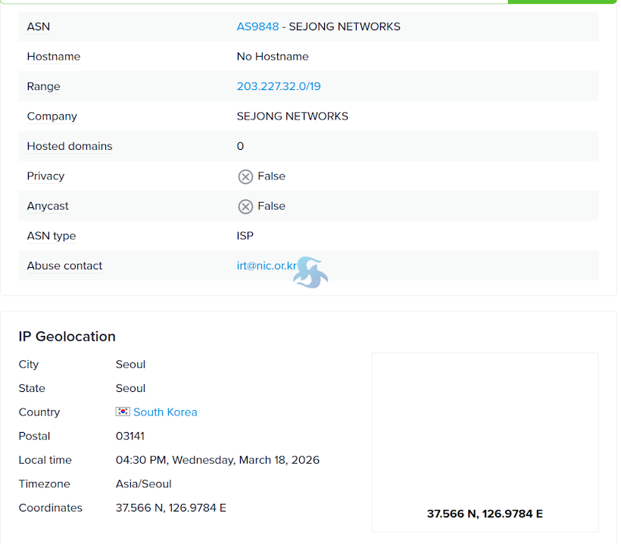The height and width of the screenshot is (544, 621).
Task: Select the postal code 03141
Action: coord(130,437)
